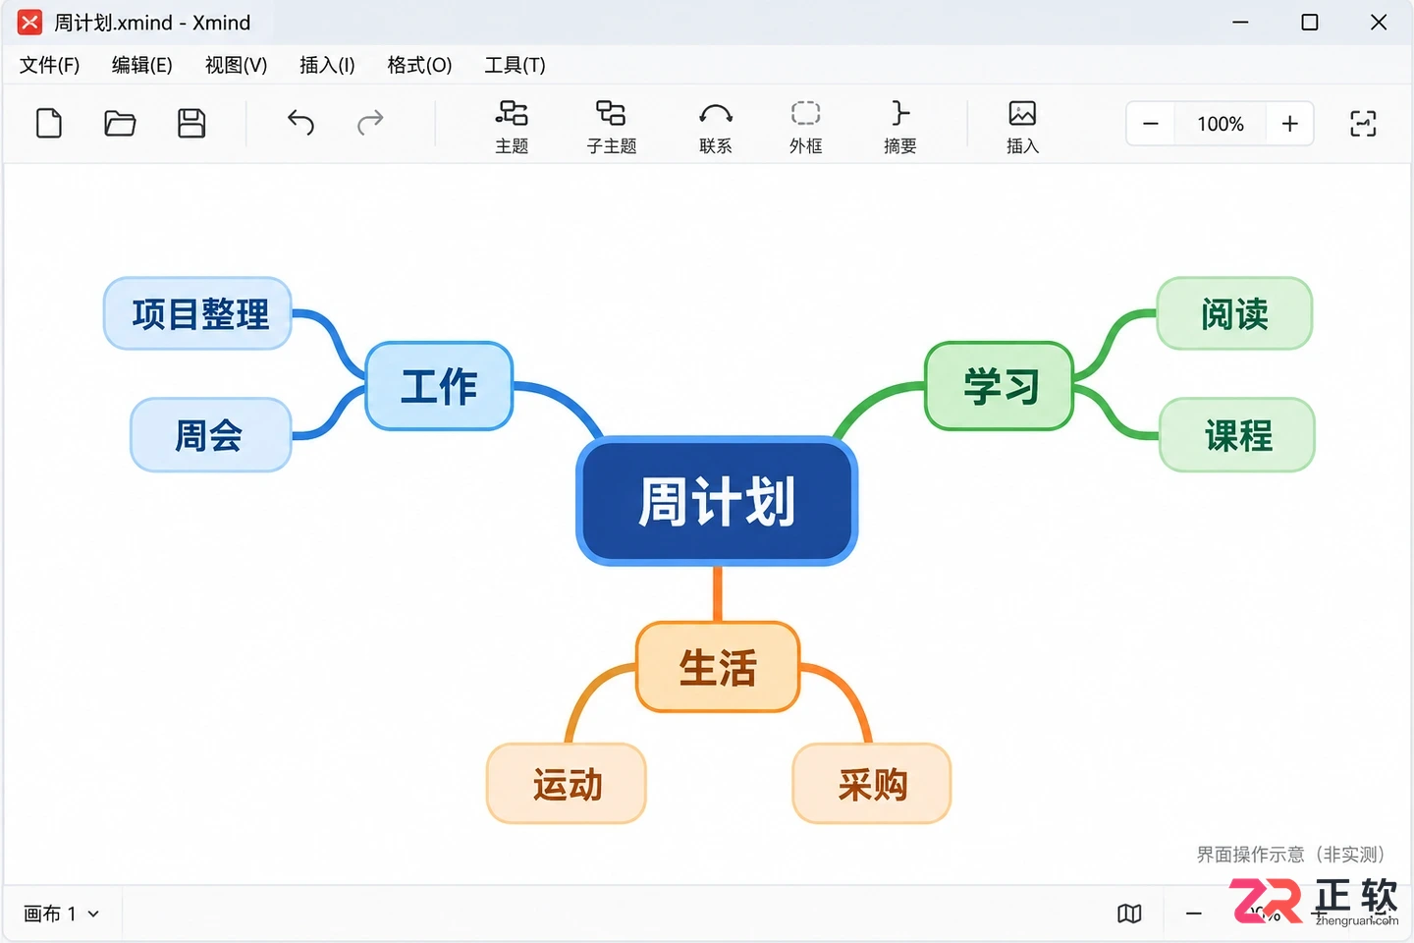Select the 阅读 subtopic
Viewport: 1414px width, 943px height.
[x=1234, y=313]
